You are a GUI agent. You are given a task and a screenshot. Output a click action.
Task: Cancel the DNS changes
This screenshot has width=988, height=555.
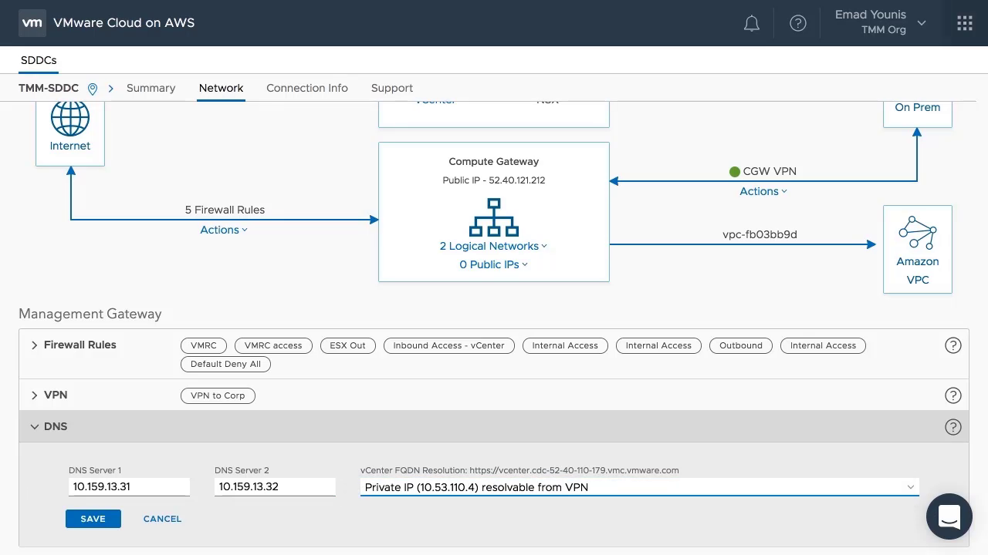pyautogui.click(x=162, y=519)
